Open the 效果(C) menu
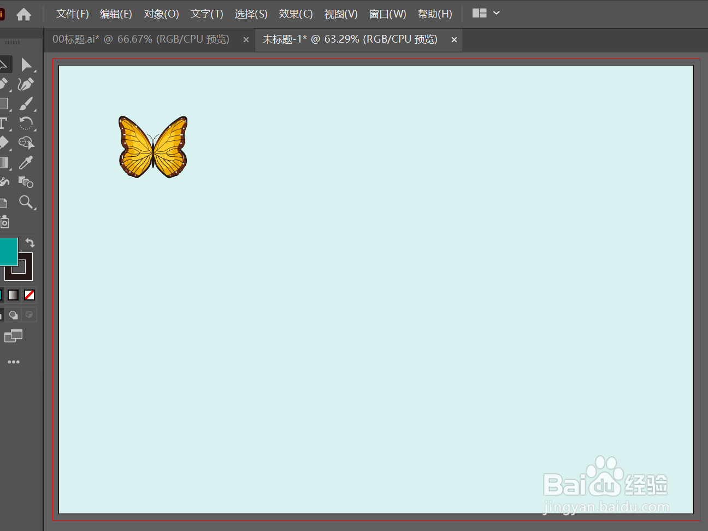Image resolution: width=708 pixels, height=531 pixels. (296, 14)
